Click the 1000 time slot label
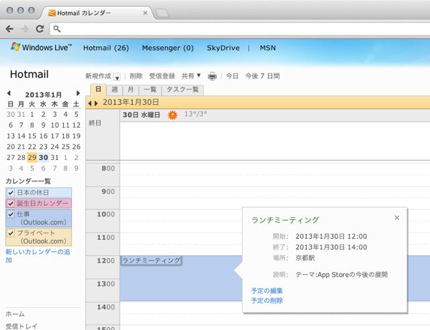 [106, 214]
